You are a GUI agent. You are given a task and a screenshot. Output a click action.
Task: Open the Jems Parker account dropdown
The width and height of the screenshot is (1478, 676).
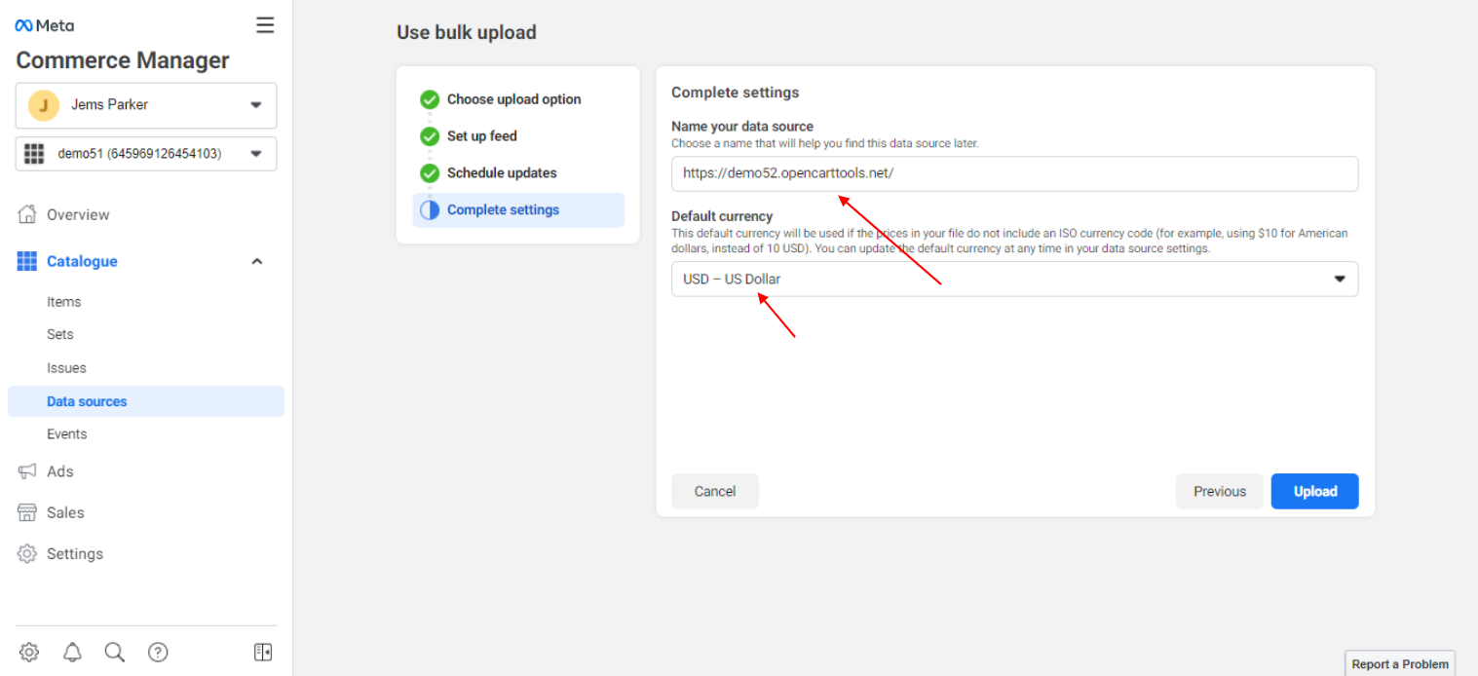[146, 105]
